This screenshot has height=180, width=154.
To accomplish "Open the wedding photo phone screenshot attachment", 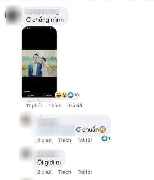I will tap(39, 62).
